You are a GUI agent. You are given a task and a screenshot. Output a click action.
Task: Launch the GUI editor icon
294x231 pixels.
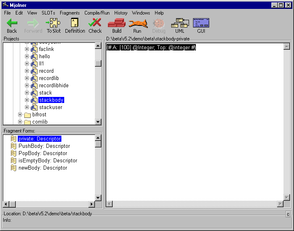[x=201, y=24]
